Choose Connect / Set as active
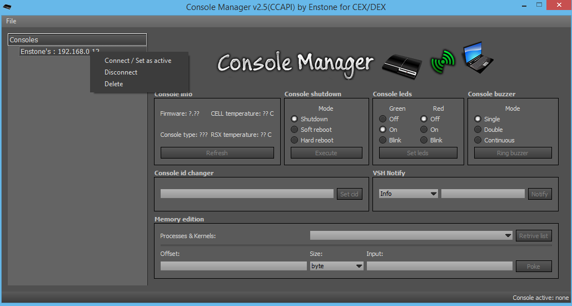This screenshot has height=306, width=572. coord(138,61)
